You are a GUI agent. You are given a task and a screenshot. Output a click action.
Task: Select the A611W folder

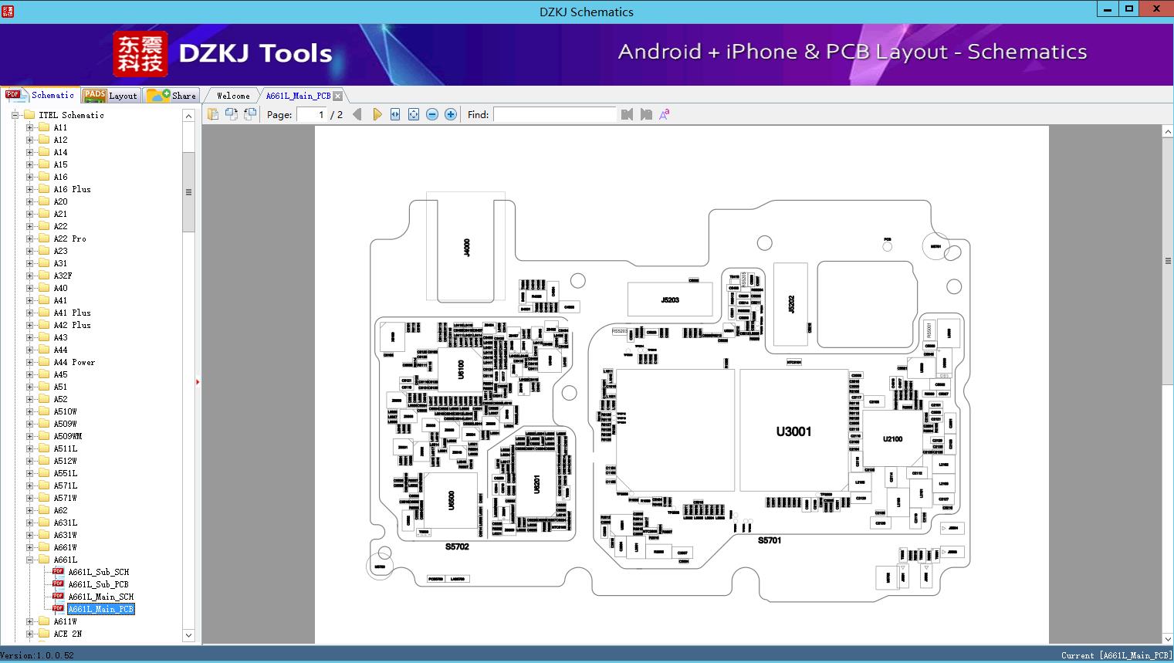(x=66, y=621)
